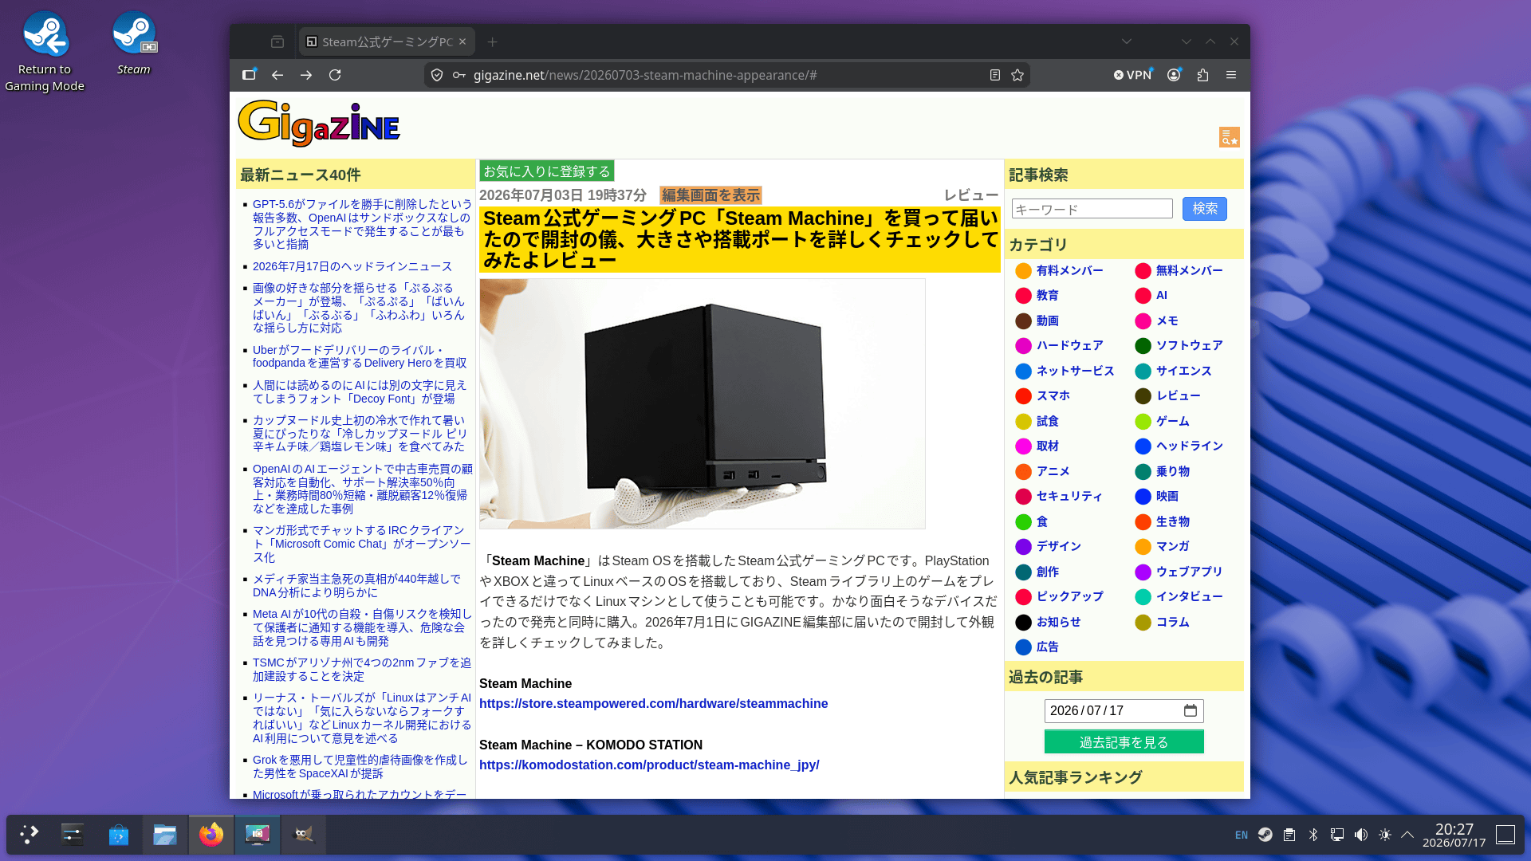
Task: Open the KDE application launcher
Action: [30, 835]
